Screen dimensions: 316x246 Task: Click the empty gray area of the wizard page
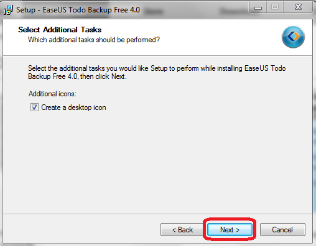pos(157,162)
